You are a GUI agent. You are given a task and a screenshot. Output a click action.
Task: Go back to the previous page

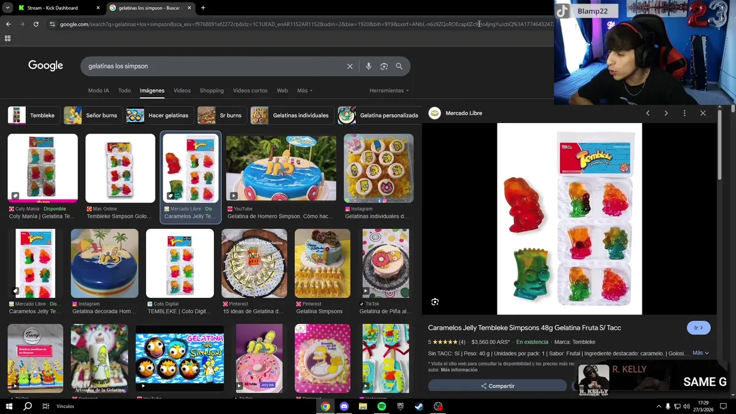(8, 24)
